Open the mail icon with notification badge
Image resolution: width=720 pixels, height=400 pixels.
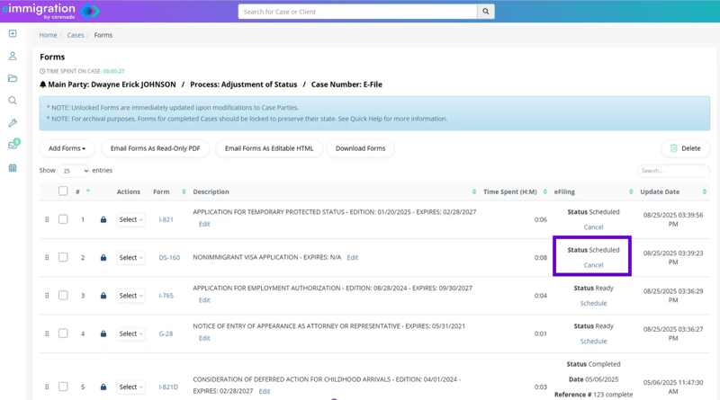coord(13,145)
